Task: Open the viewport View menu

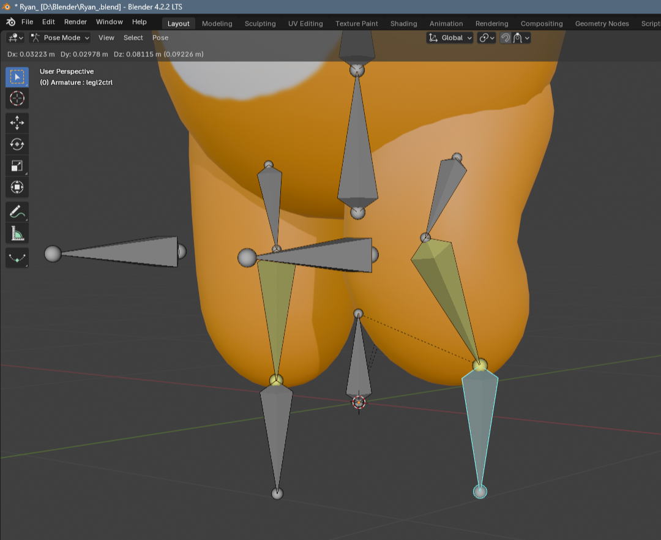Action: click(106, 37)
